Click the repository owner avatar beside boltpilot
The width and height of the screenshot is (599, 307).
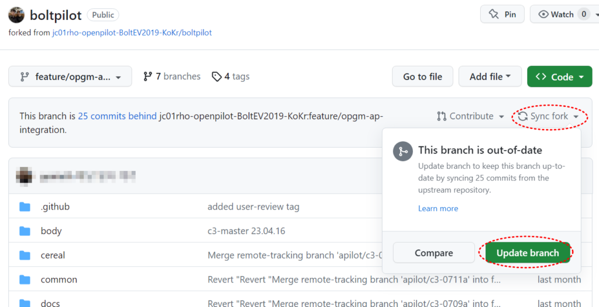click(16, 15)
